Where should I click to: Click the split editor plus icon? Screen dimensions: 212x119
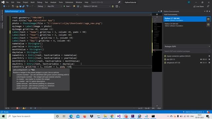(x=157, y=14)
